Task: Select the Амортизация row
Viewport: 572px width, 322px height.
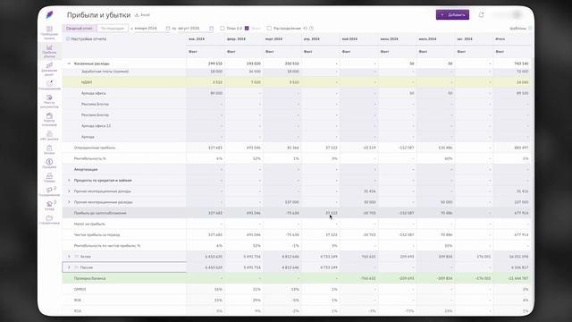Action: (296, 169)
